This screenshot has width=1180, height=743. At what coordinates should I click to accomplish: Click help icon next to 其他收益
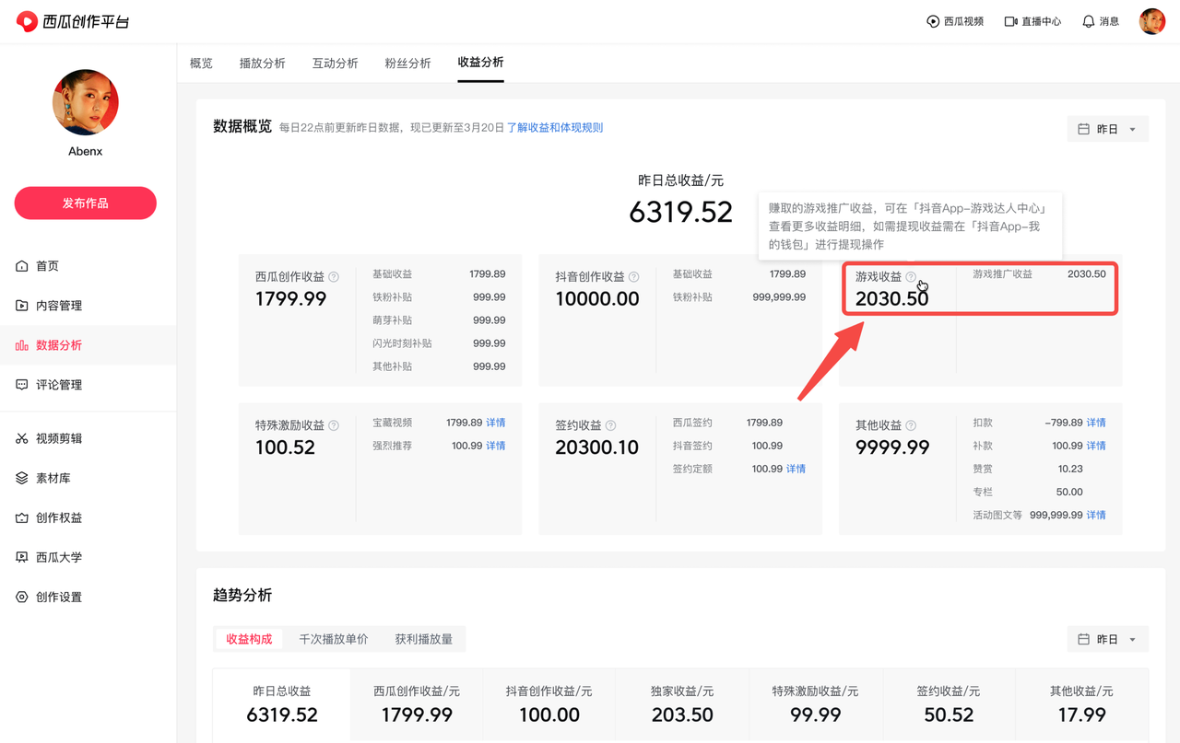[911, 425]
